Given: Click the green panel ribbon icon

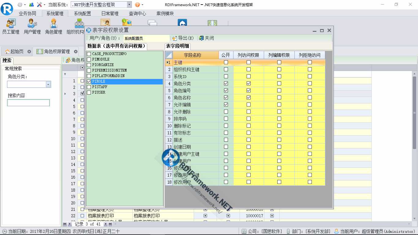Looking at the screenshot, I should 212,23.
